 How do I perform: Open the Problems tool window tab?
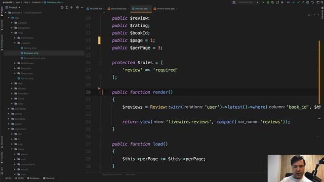[33, 178]
